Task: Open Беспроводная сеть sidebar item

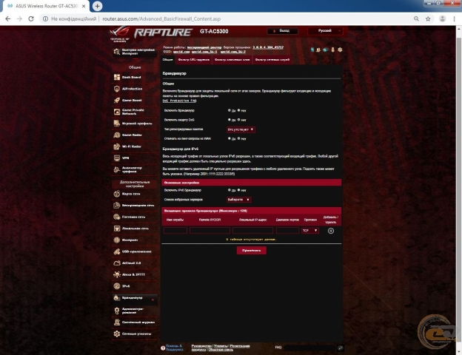Action: coord(134,205)
